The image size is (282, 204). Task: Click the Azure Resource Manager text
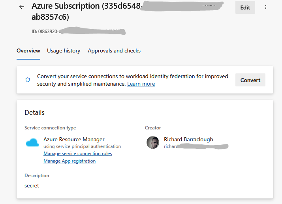click(x=74, y=139)
